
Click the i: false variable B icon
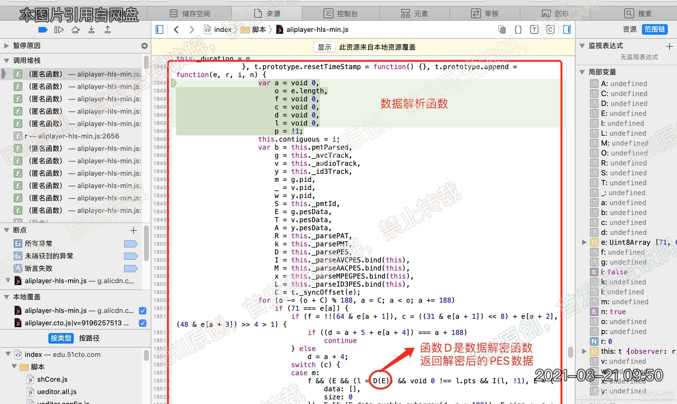594,272
